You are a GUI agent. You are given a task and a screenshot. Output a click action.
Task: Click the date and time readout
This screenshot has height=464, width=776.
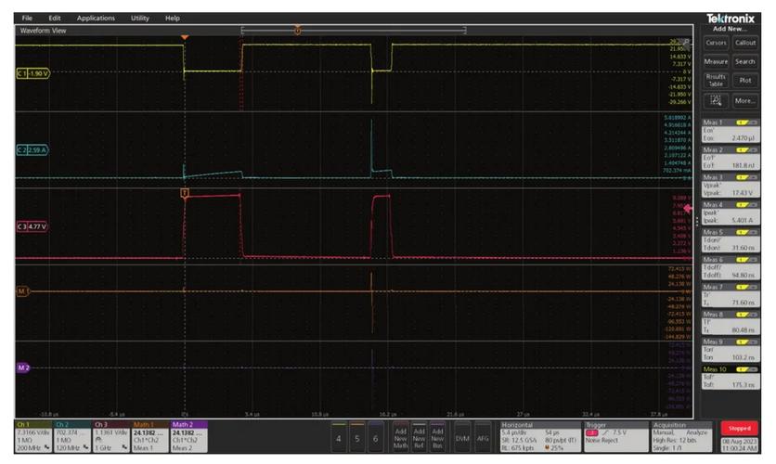click(740, 445)
